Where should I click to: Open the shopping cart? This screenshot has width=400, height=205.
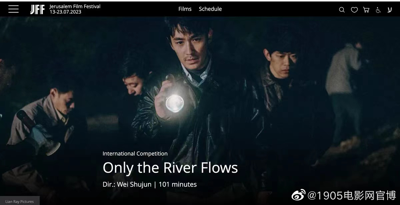click(x=366, y=10)
